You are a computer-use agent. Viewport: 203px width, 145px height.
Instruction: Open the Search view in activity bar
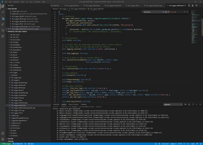[x=3, y=12]
